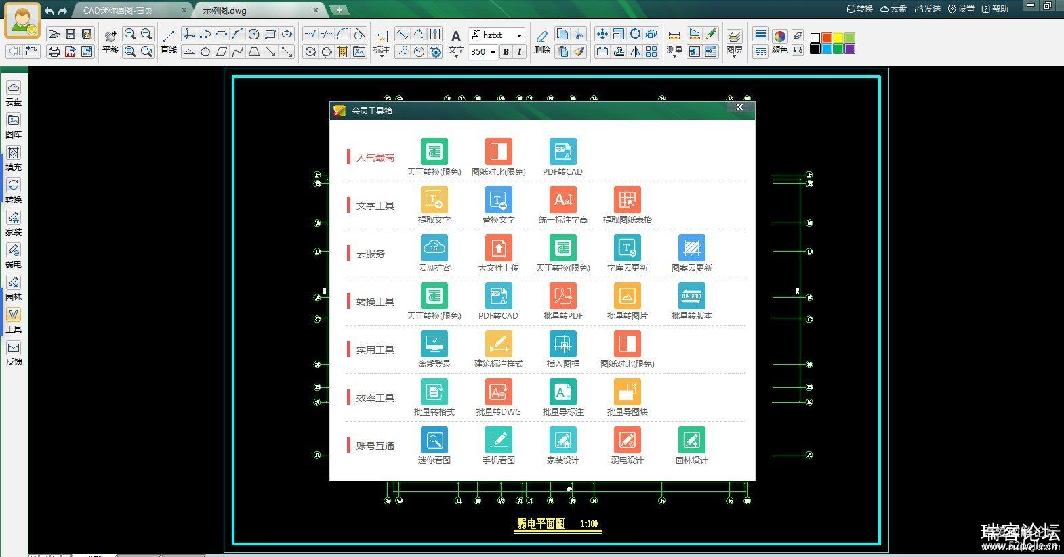Open 反馈 in left sidebar
This screenshot has width=1064, height=557.
coord(14,353)
